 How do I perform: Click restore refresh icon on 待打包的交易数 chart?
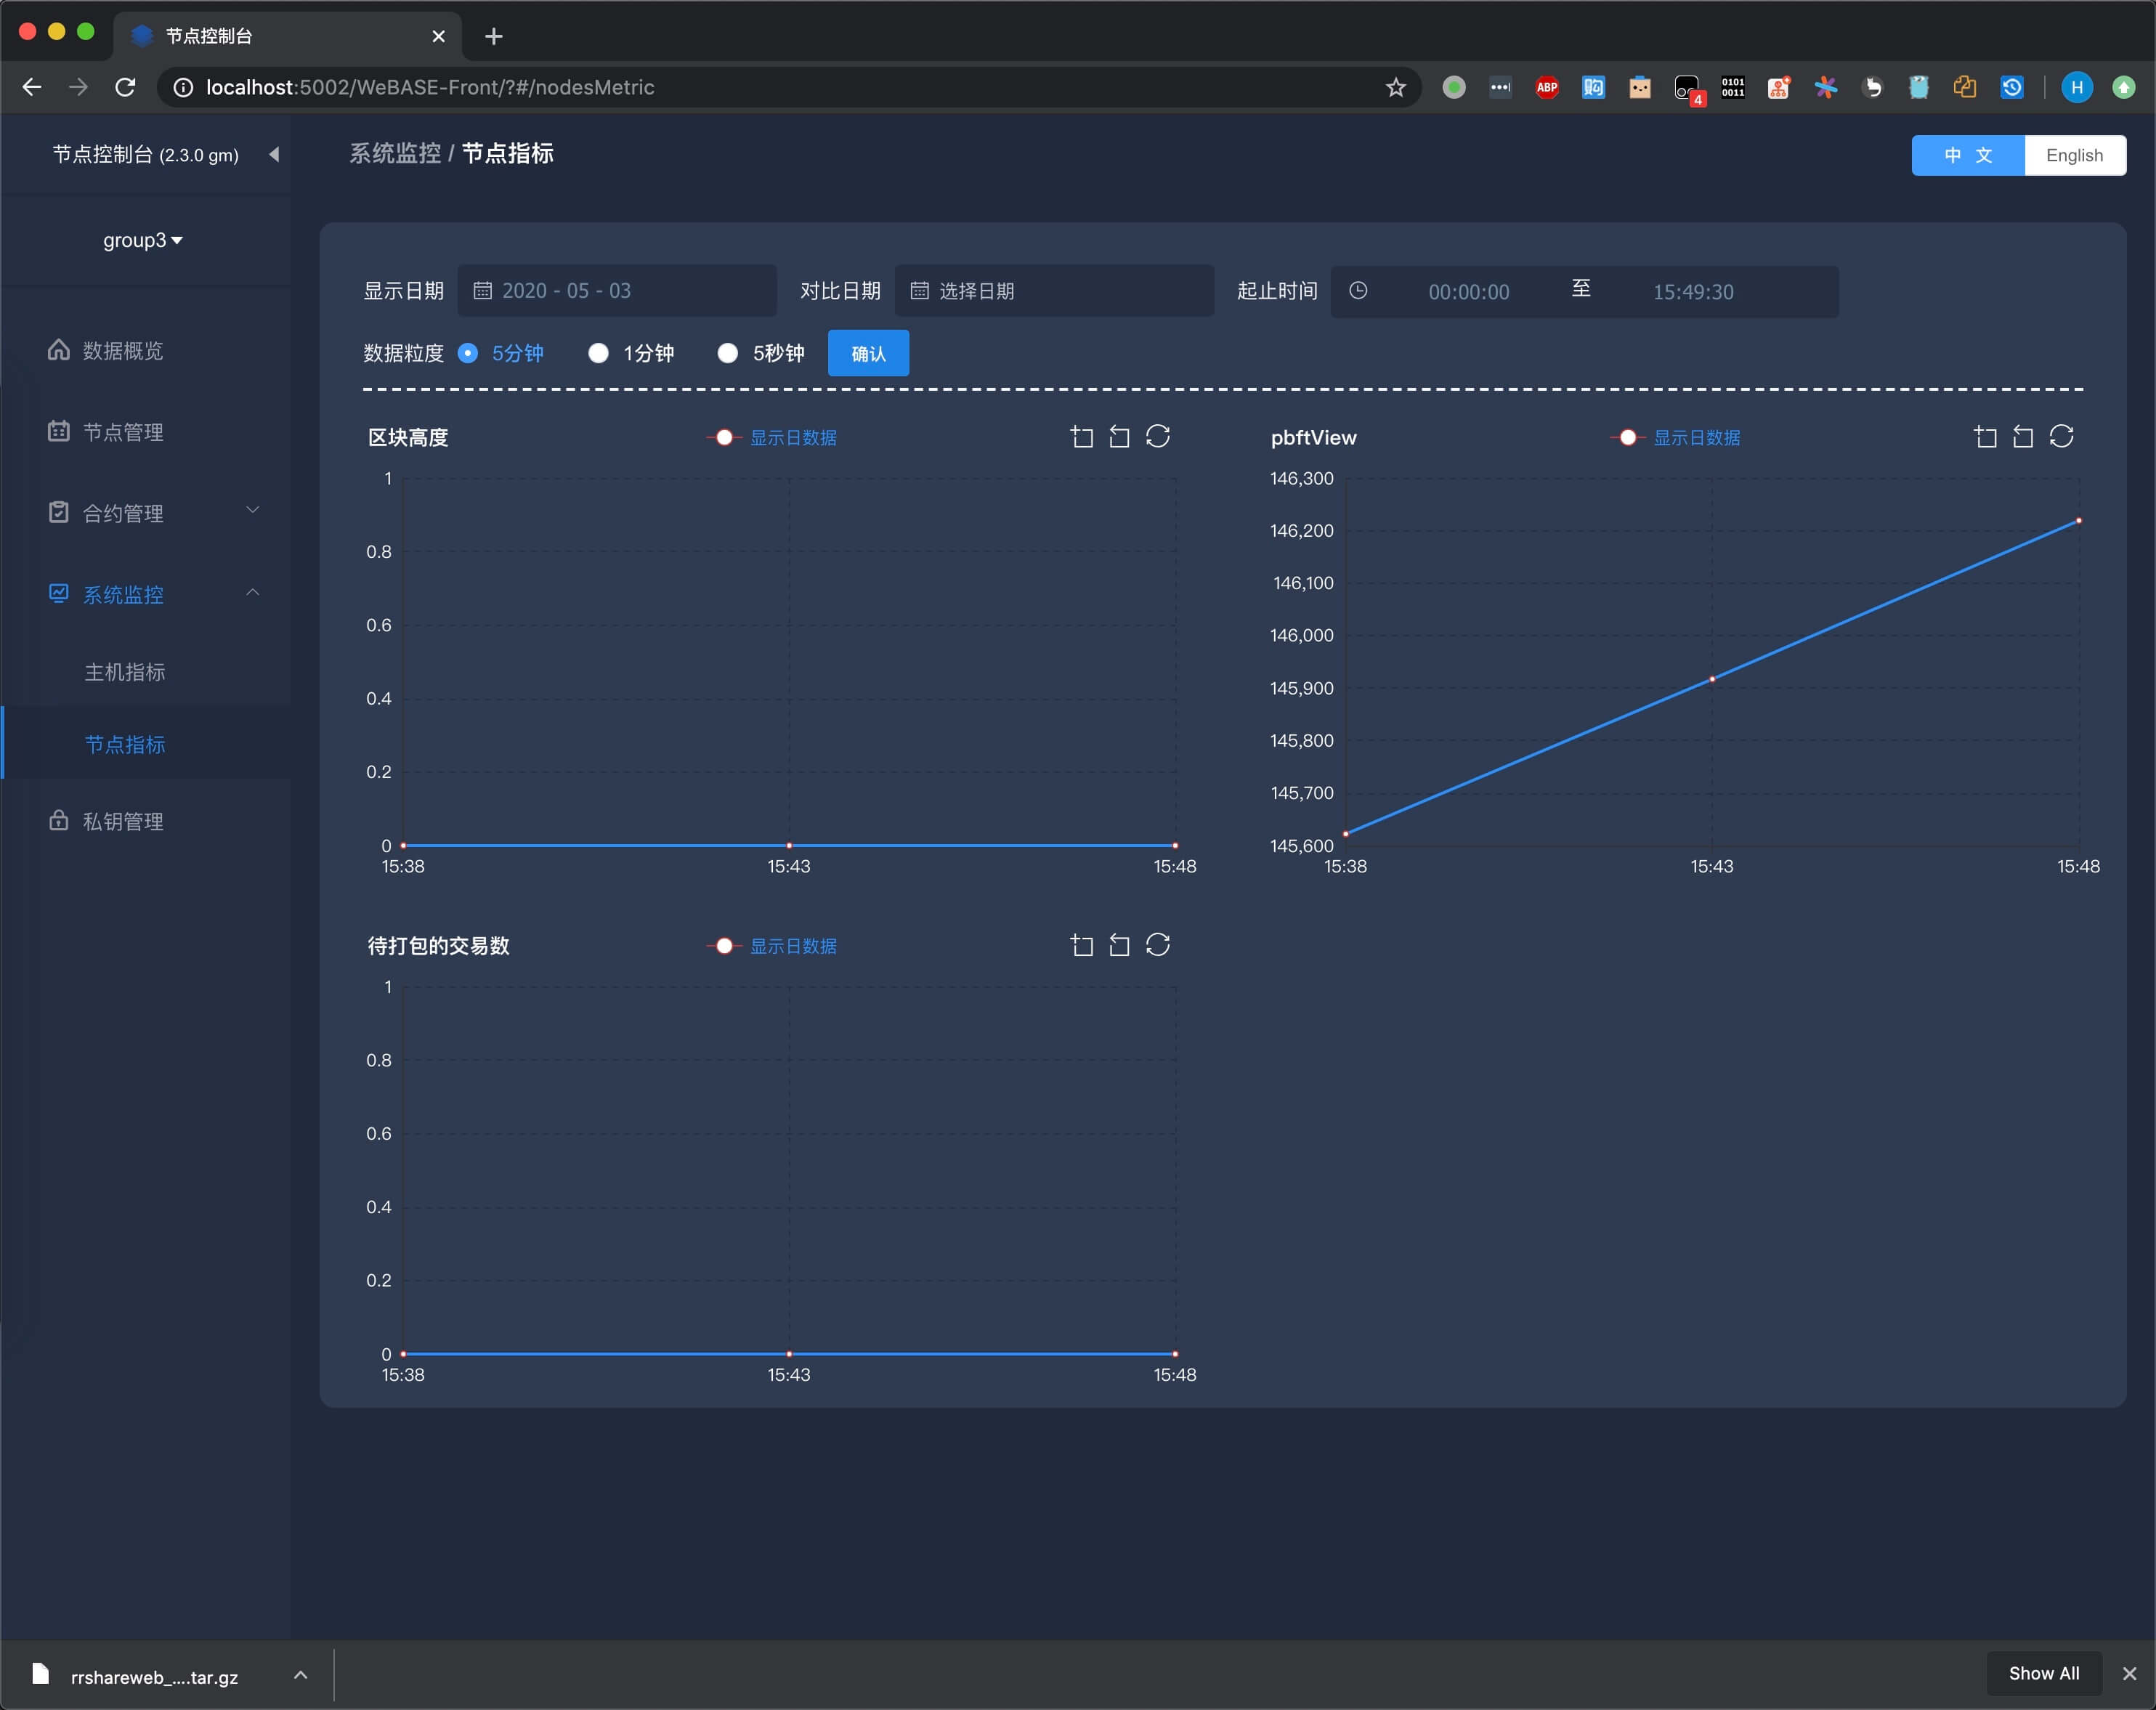(1158, 945)
